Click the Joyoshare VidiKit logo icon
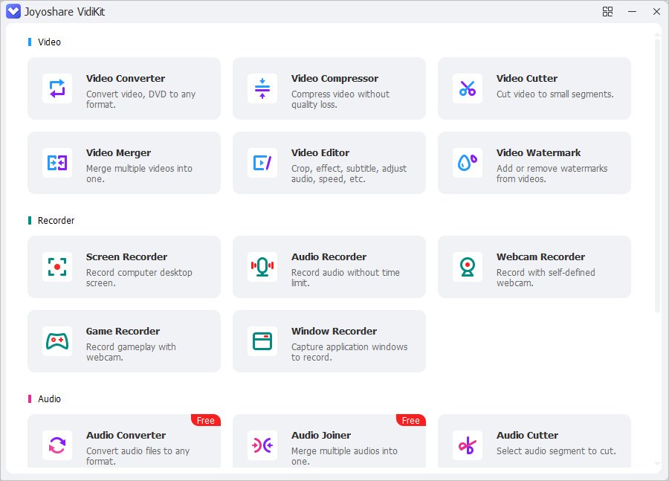This screenshot has height=481, width=669. [13, 12]
